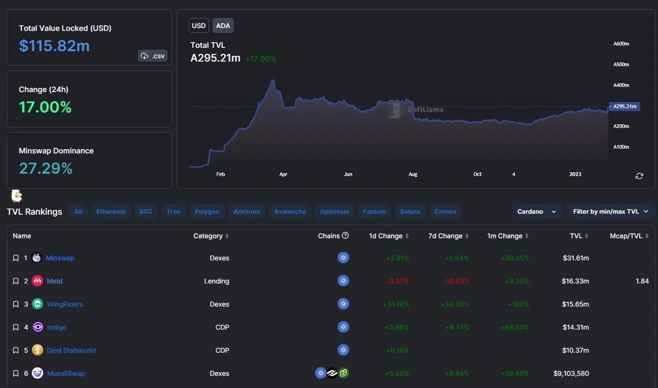Sort table by 1m Change
The width and height of the screenshot is (658, 388).
coord(508,236)
